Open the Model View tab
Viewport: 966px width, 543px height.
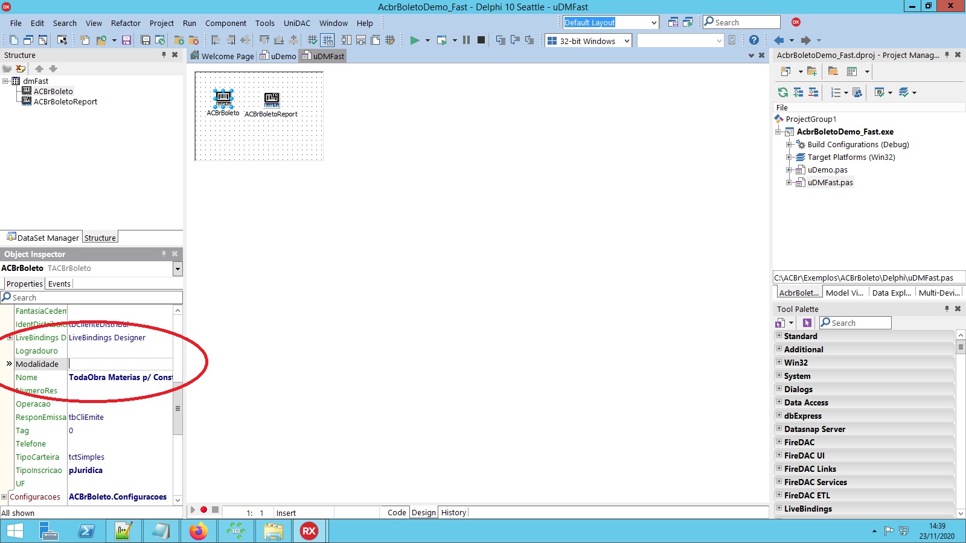click(844, 293)
